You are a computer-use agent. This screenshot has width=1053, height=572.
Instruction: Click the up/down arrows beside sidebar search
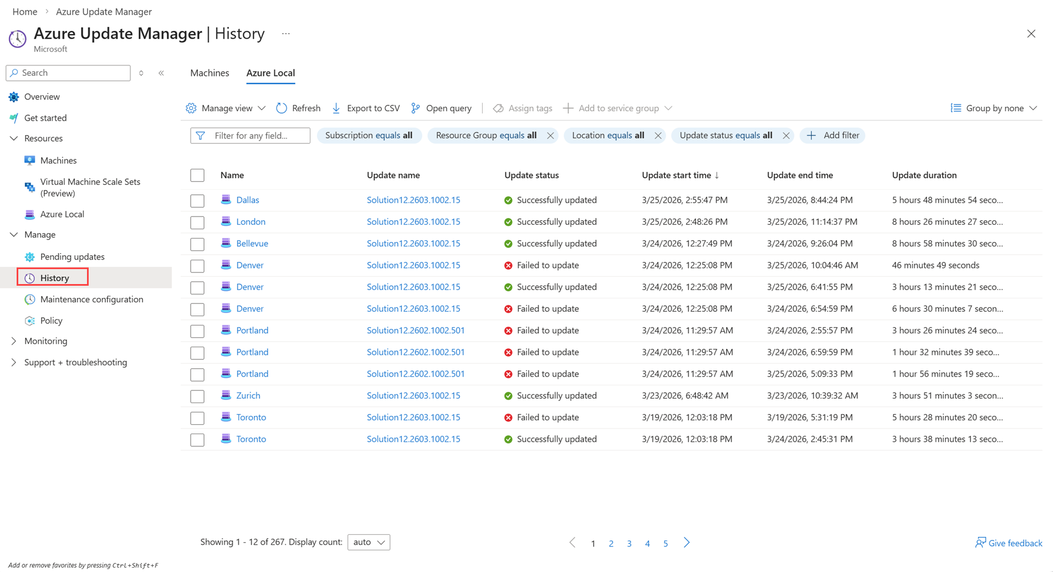141,73
